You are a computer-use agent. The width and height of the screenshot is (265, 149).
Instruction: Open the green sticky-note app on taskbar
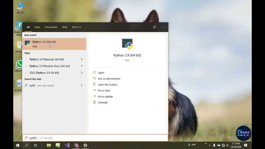coord(58,145)
